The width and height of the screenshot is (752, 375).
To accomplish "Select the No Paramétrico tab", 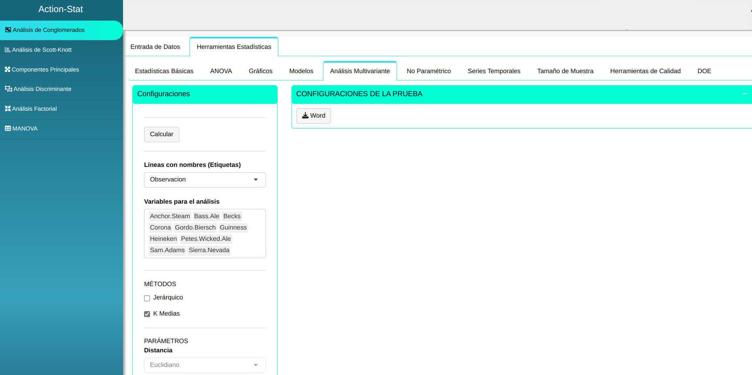I will tap(429, 71).
